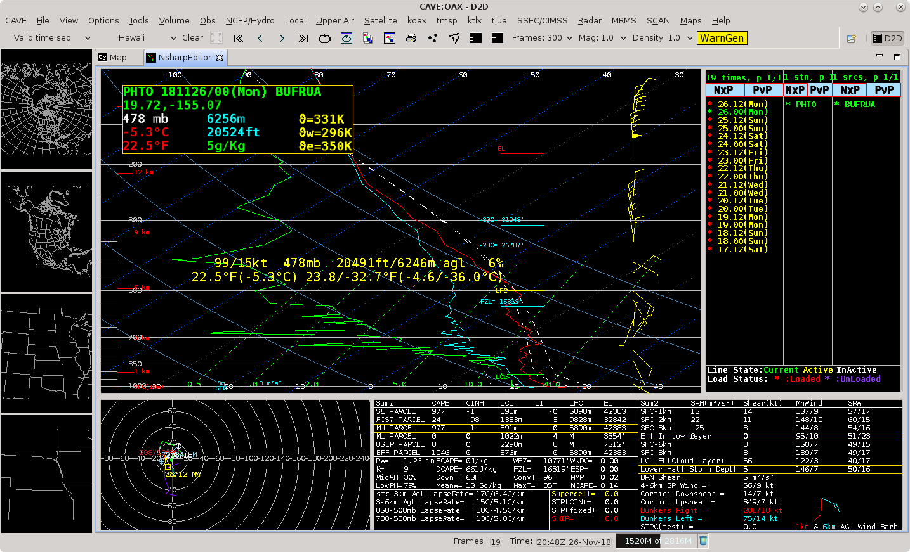This screenshot has height=552, width=910.
Task: Jump to the last frame
Action: (x=303, y=38)
